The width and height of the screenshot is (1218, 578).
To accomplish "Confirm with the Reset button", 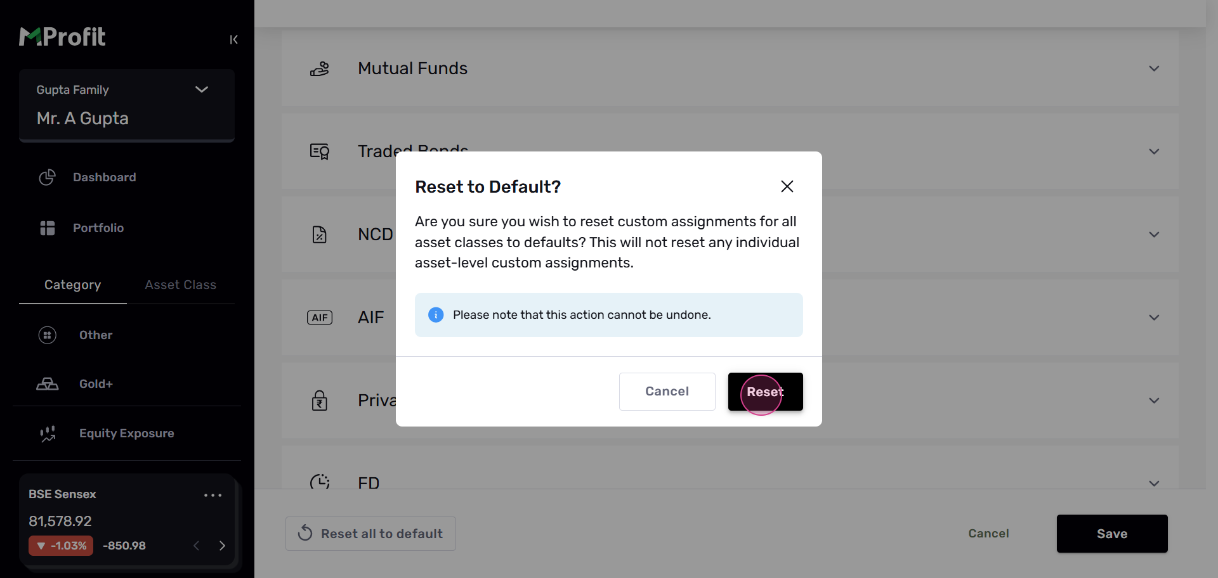I will tap(765, 392).
